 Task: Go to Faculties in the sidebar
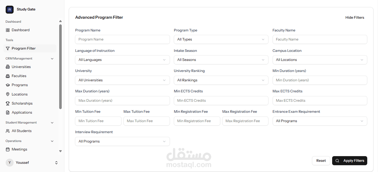coord(19,76)
